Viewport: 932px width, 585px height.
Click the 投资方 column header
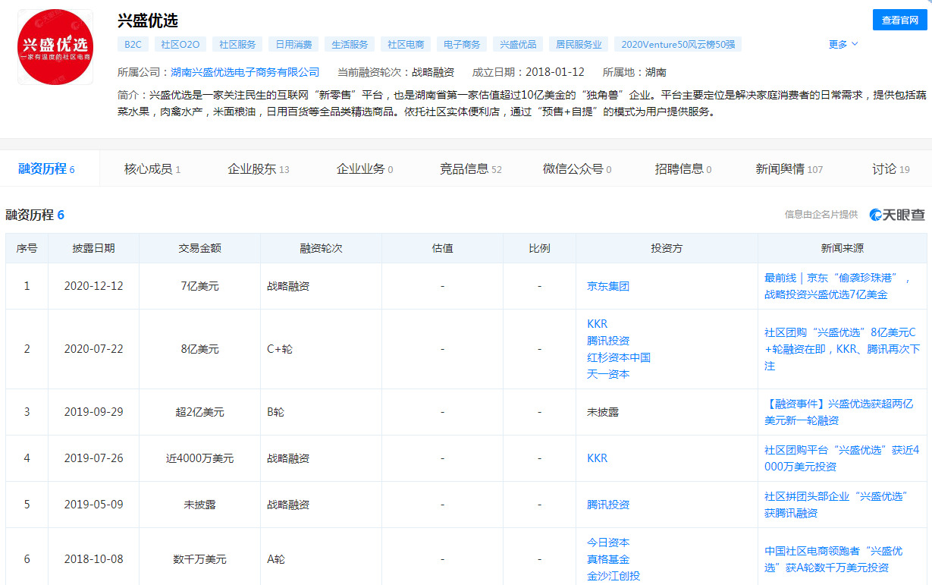click(x=667, y=248)
